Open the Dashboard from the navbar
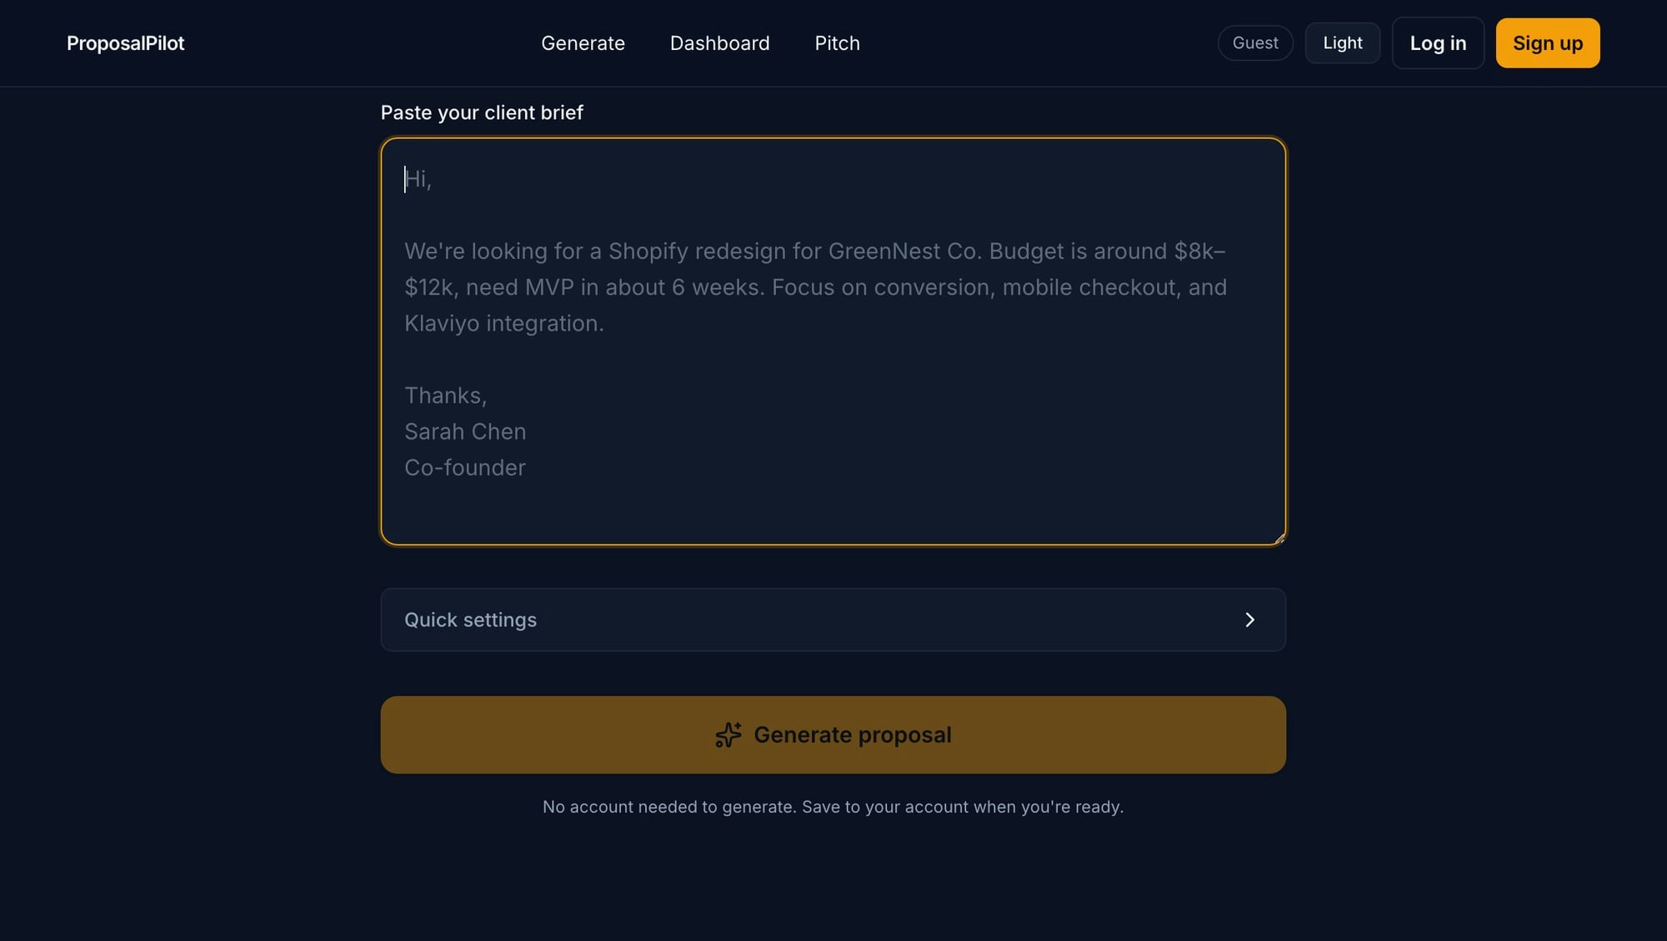The height and width of the screenshot is (941, 1667). (x=719, y=42)
